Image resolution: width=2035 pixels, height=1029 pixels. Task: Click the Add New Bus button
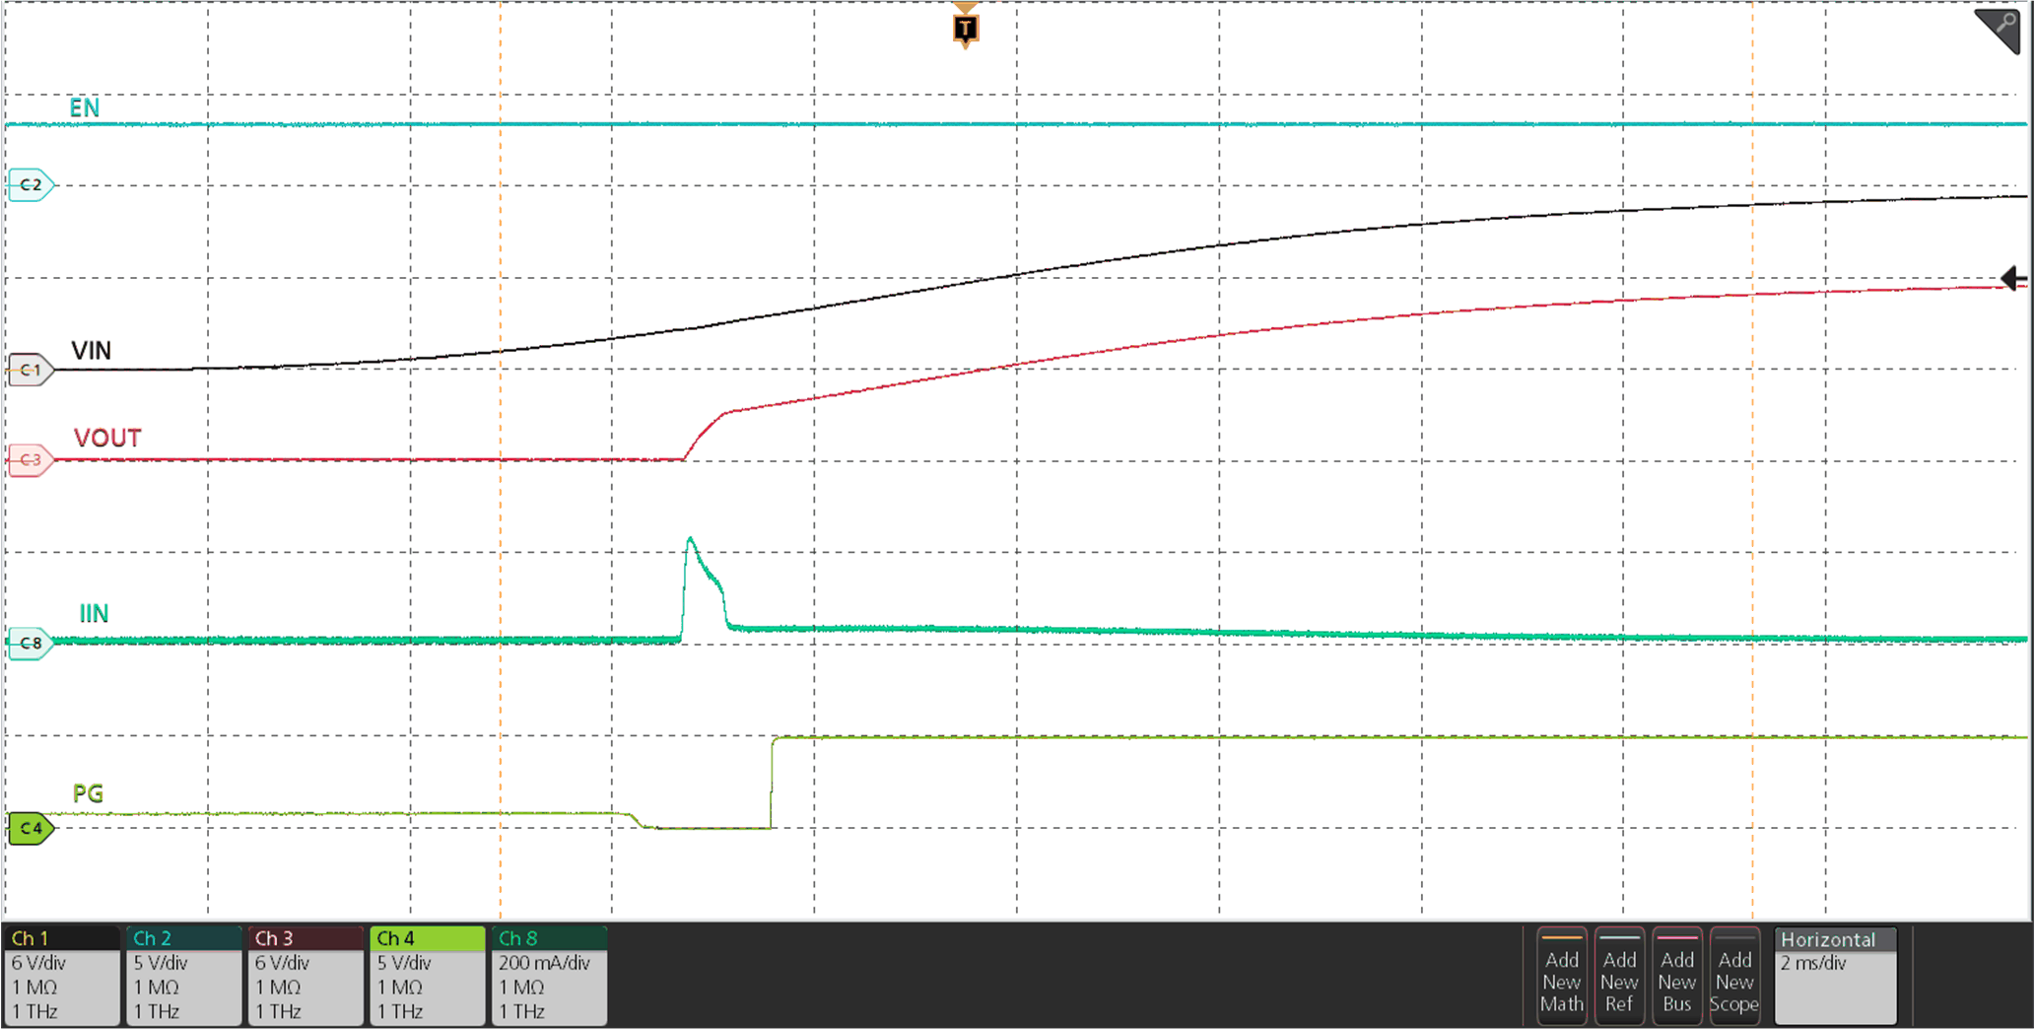click(1677, 977)
